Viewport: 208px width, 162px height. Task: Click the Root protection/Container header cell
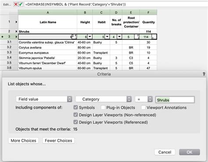coord(131,22)
